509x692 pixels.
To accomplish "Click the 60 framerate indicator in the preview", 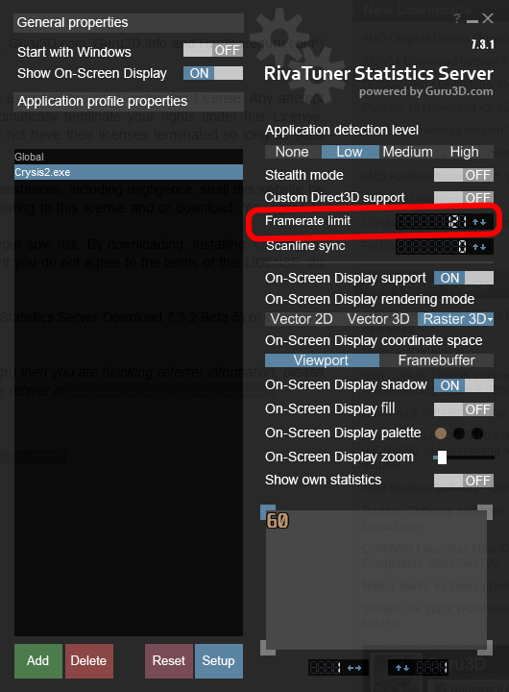I will (x=278, y=521).
